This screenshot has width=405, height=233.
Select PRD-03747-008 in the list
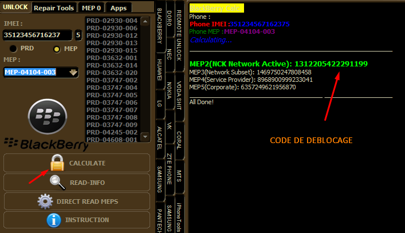click(x=112, y=118)
